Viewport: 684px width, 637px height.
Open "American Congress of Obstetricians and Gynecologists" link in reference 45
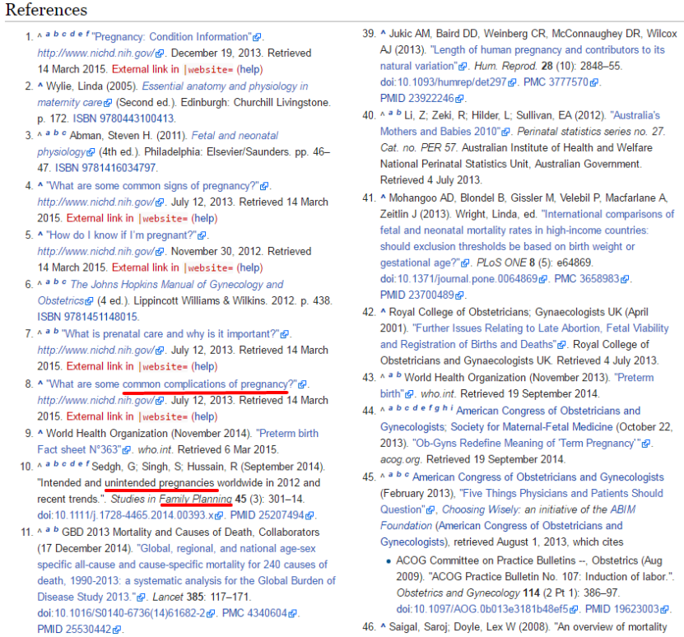(538, 477)
